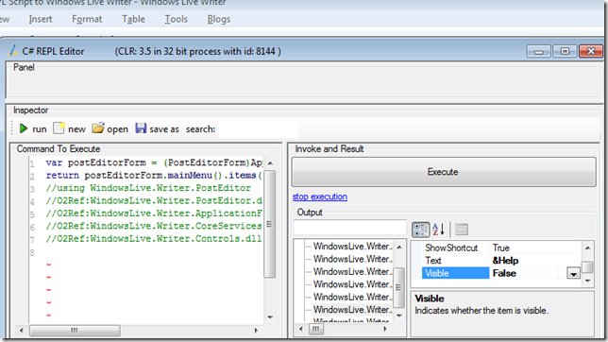Click O2Ref WindowsLive.Writer.CoreServices comment line
Screen dimensions: 608x342
pos(154,226)
